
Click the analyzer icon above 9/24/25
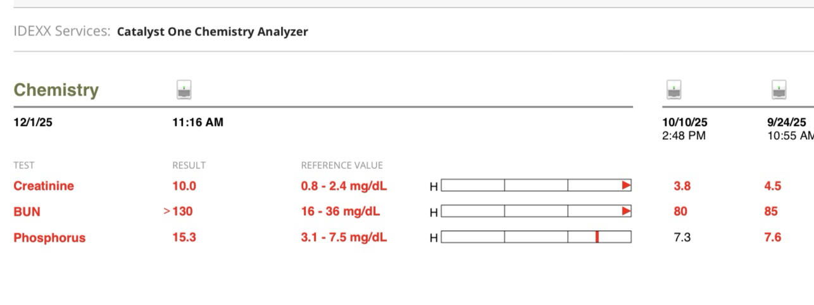tap(779, 90)
